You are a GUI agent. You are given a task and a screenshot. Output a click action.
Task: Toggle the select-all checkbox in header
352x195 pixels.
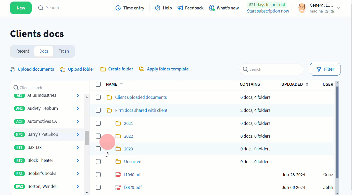[x=98, y=84]
